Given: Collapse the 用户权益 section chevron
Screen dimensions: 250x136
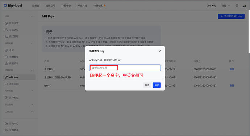Looking at the screenshot, I should click(x=32, y=91).
